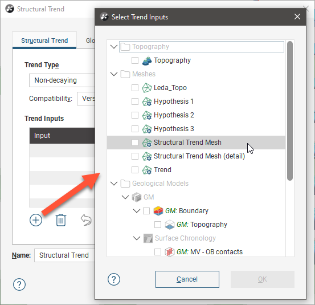Open help in Structural Trend window
Viewport: 315px width, 305px height.
tap(19, 284)
